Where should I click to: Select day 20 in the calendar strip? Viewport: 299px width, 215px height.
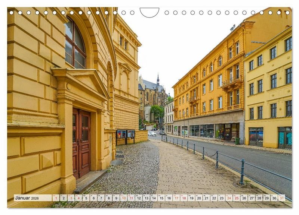pyautogui.click(x=199, y=198)
